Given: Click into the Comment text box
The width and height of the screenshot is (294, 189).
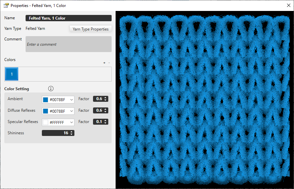Looking at the screenshot, I should (68, 44).
